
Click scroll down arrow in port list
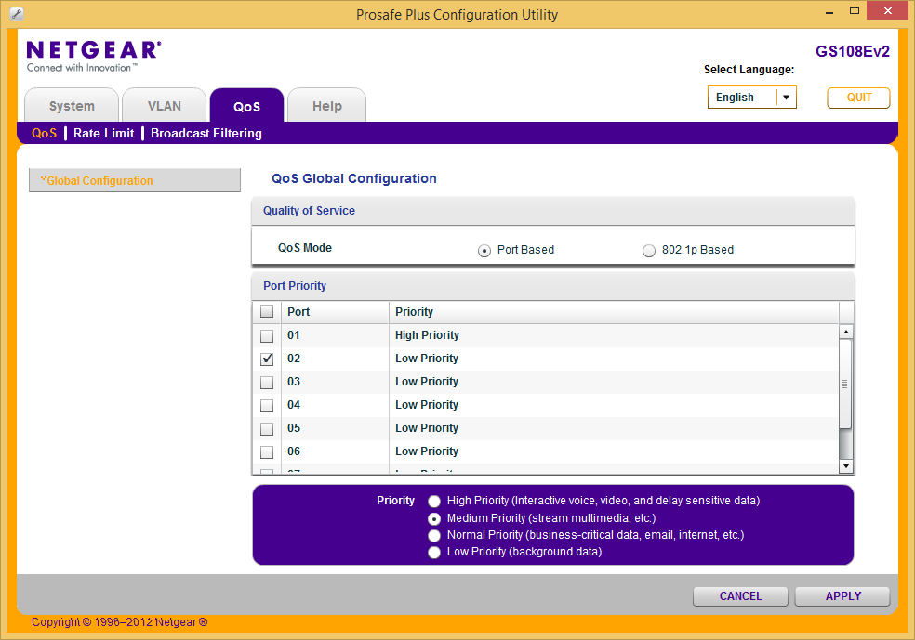coord(846,465)
